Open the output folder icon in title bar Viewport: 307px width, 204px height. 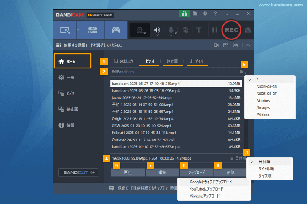pos(195,13)
